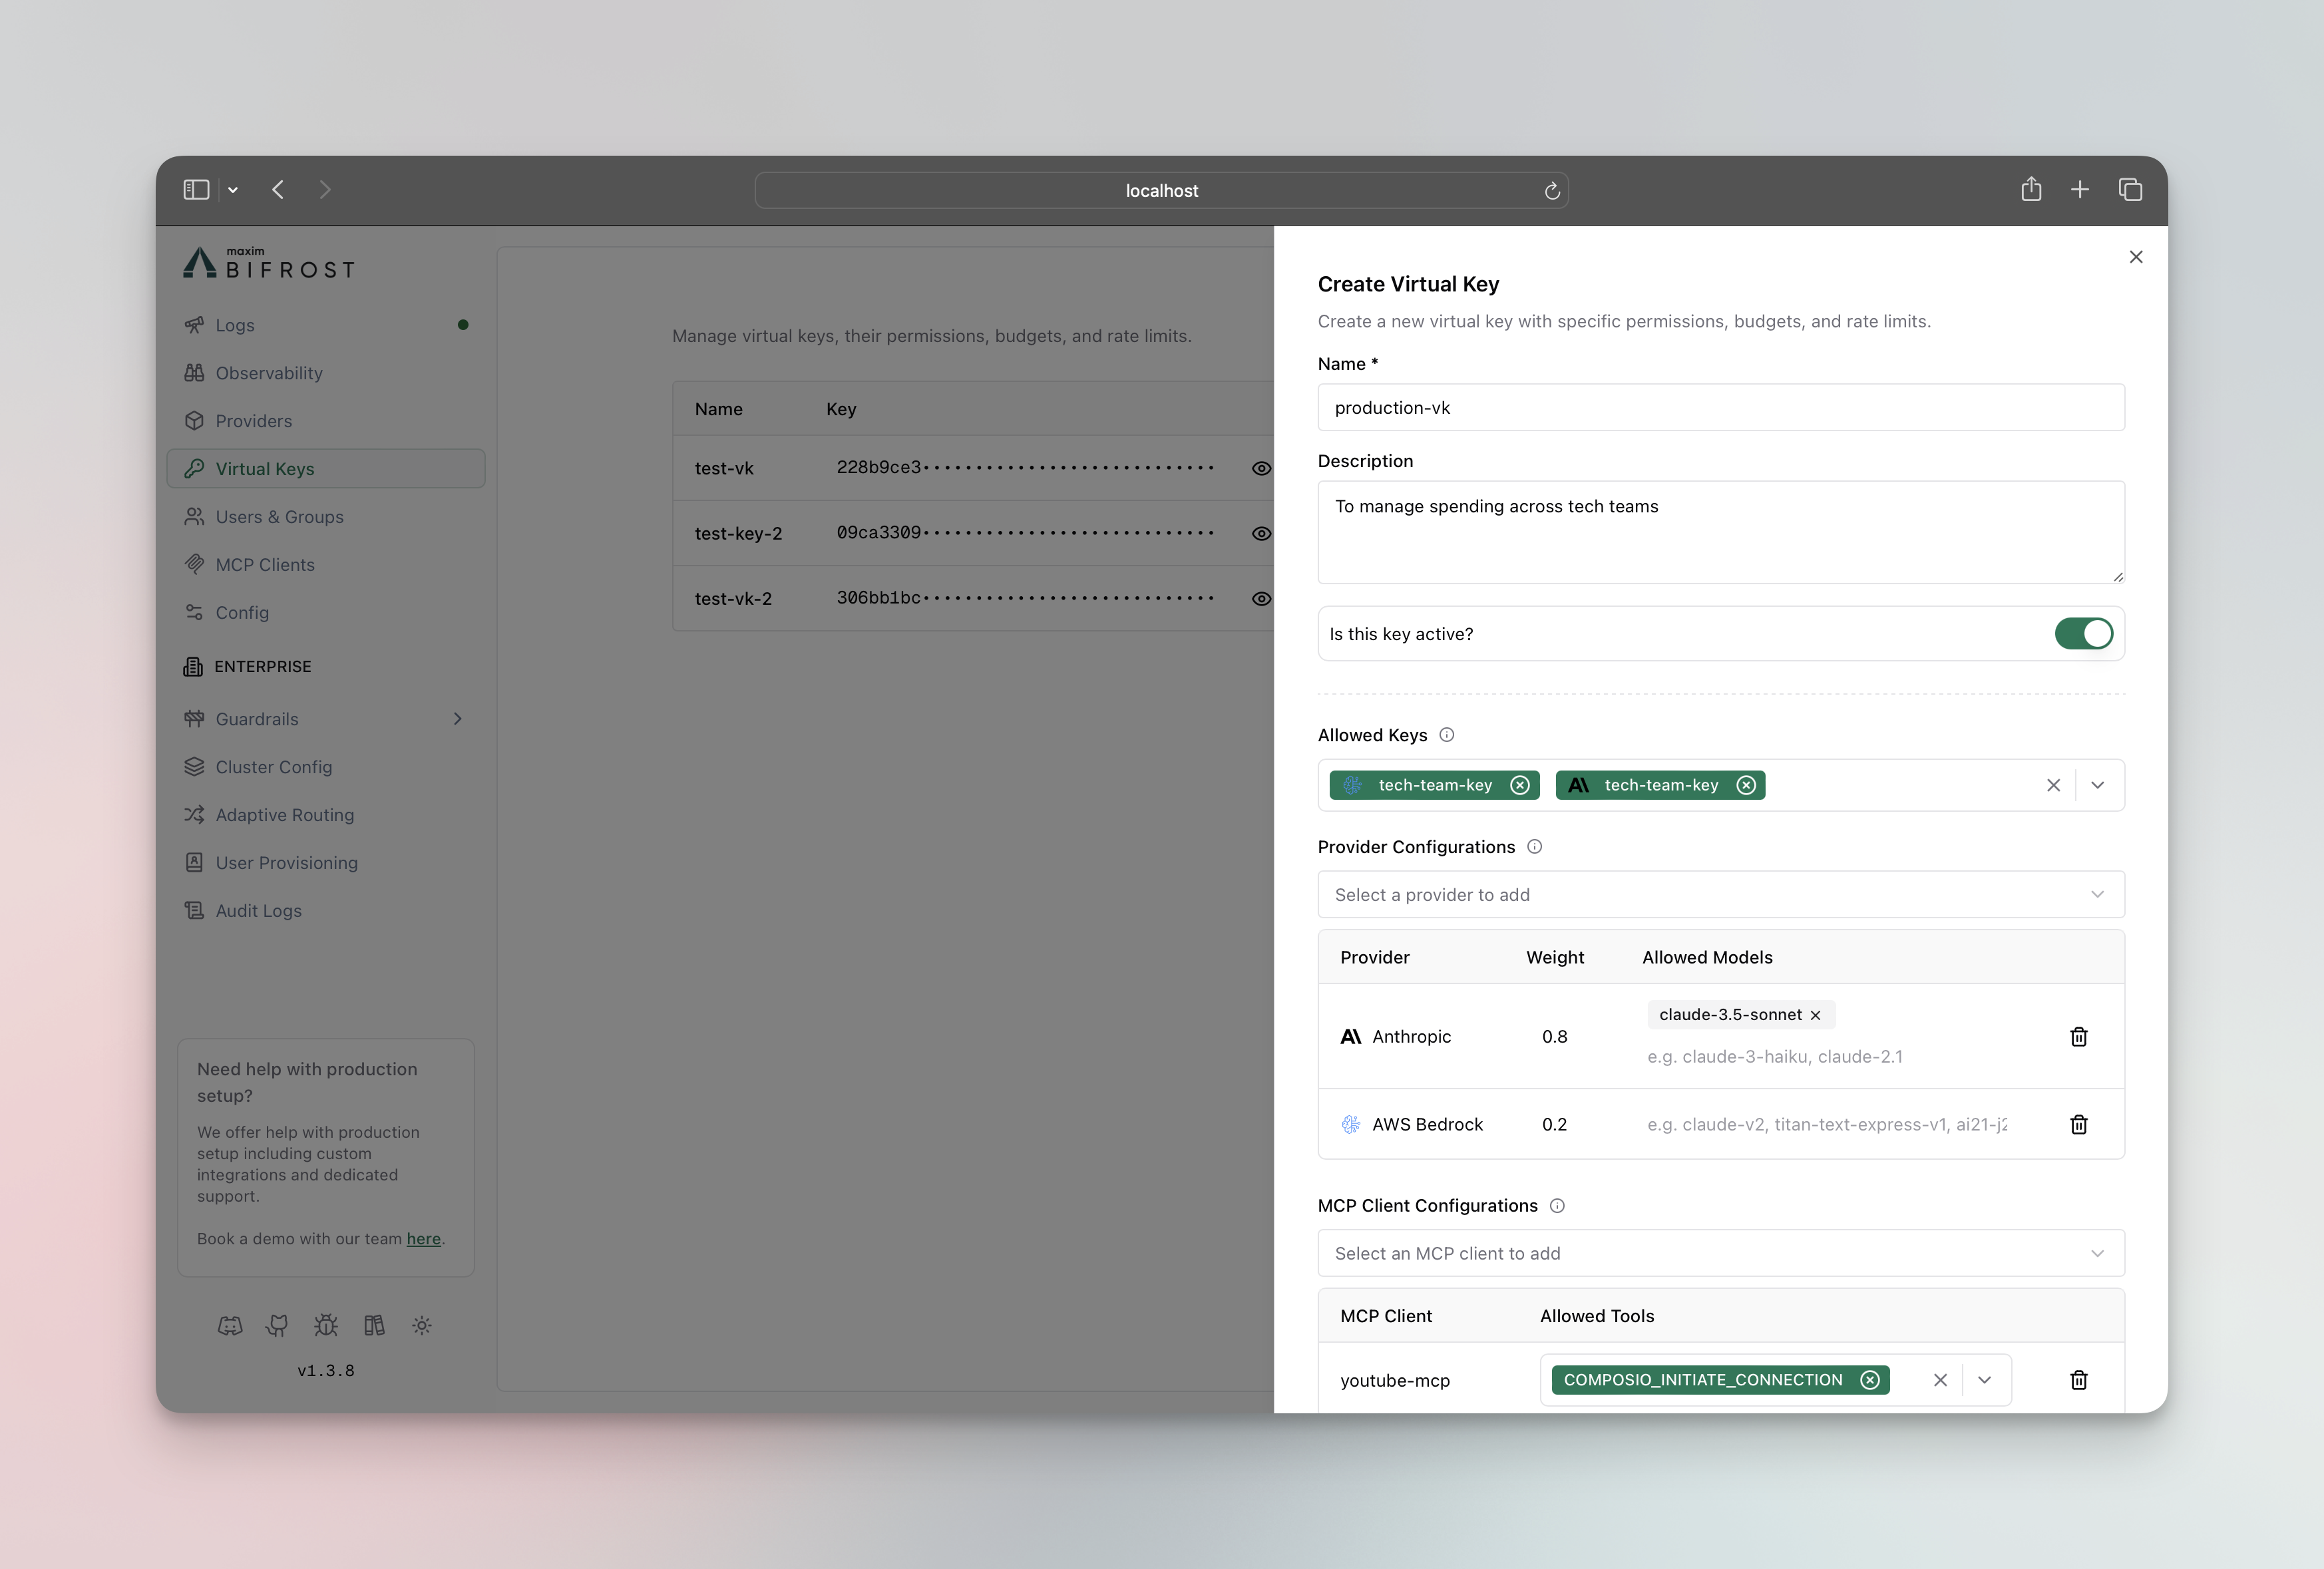2324x1569 pixels.
Task: Report a bug using the bug icon
Action: pyautogui.click(x=325, y=1325)
